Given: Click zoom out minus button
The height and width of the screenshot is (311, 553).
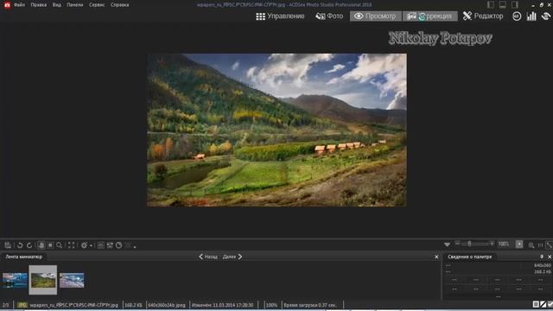Looking at the screenshot, I should point(457,244).
